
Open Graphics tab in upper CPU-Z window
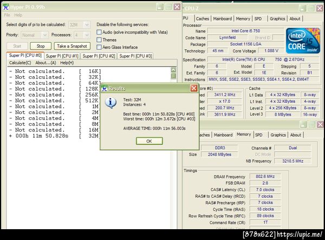pyautogui.click(x=277, y=18)
